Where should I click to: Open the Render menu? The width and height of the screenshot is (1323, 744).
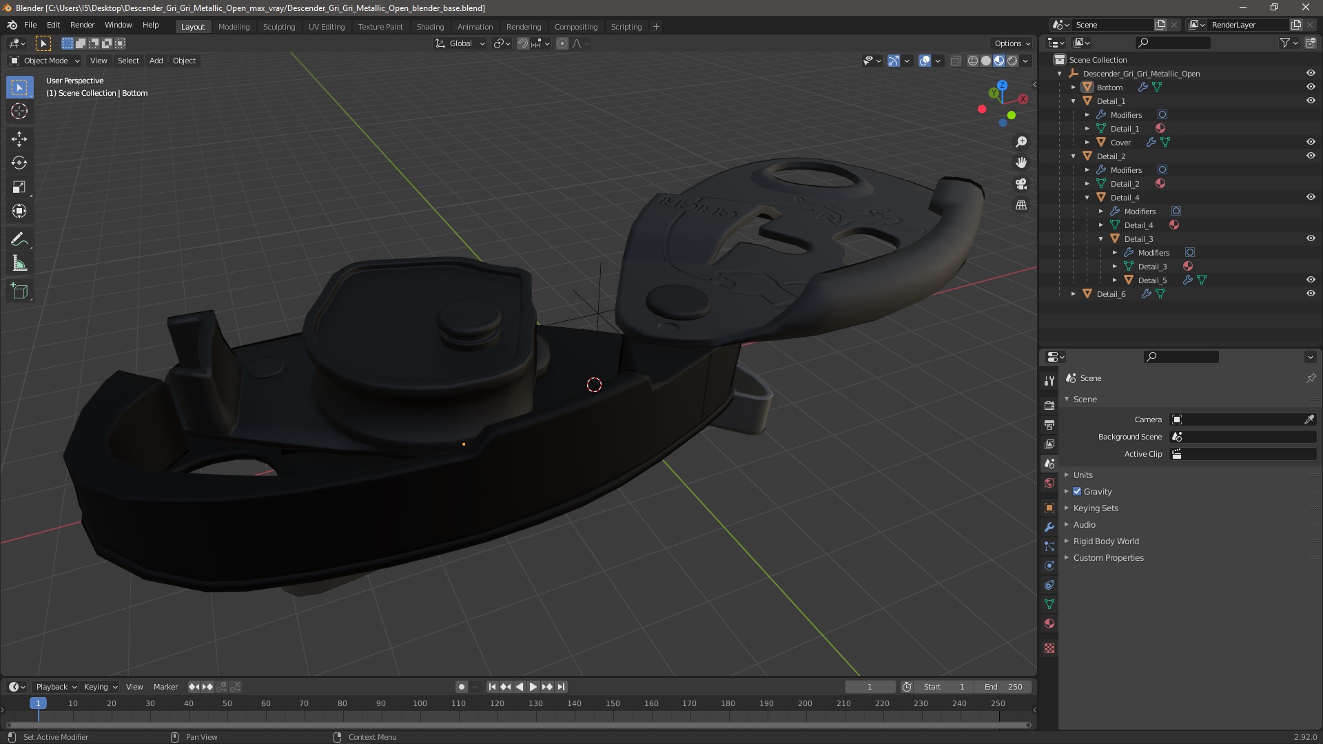coord(82,25)
